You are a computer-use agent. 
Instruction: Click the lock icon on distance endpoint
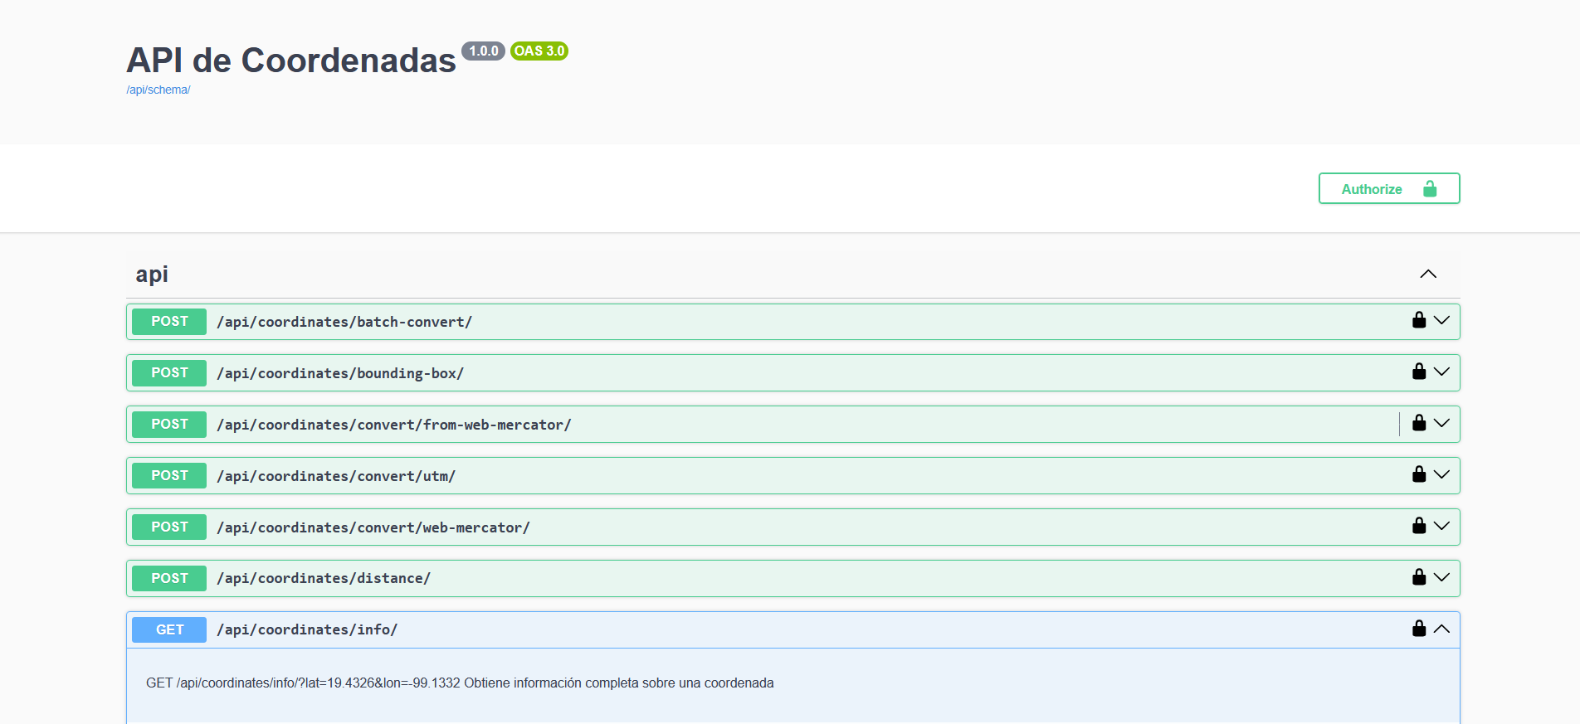[x=1419, y=577]
